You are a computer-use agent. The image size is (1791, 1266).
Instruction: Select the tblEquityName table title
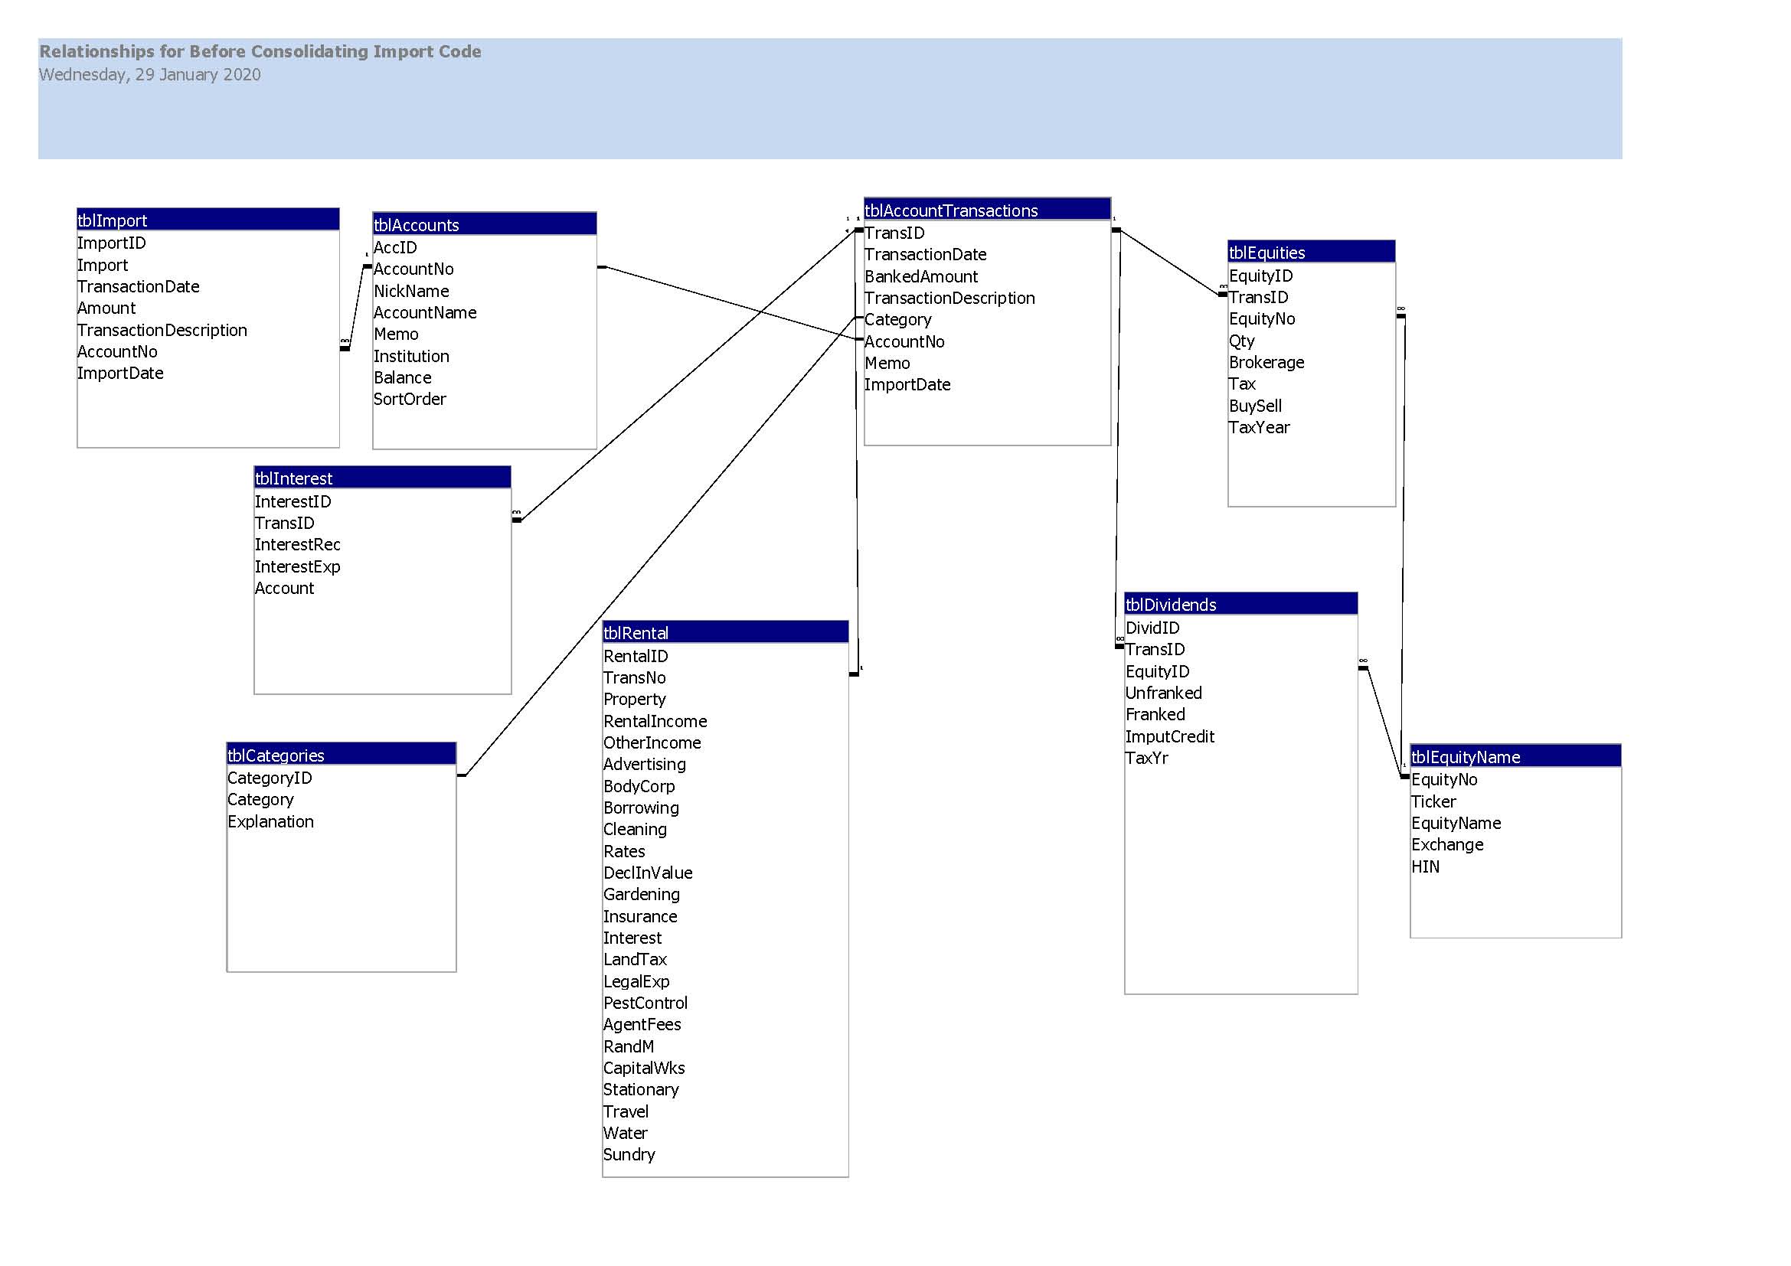tap(1515, 757)
